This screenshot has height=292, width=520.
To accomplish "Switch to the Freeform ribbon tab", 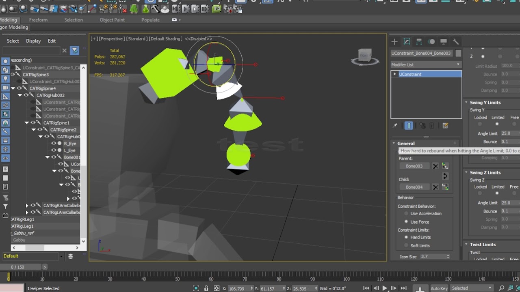I will tap(38, 20).
